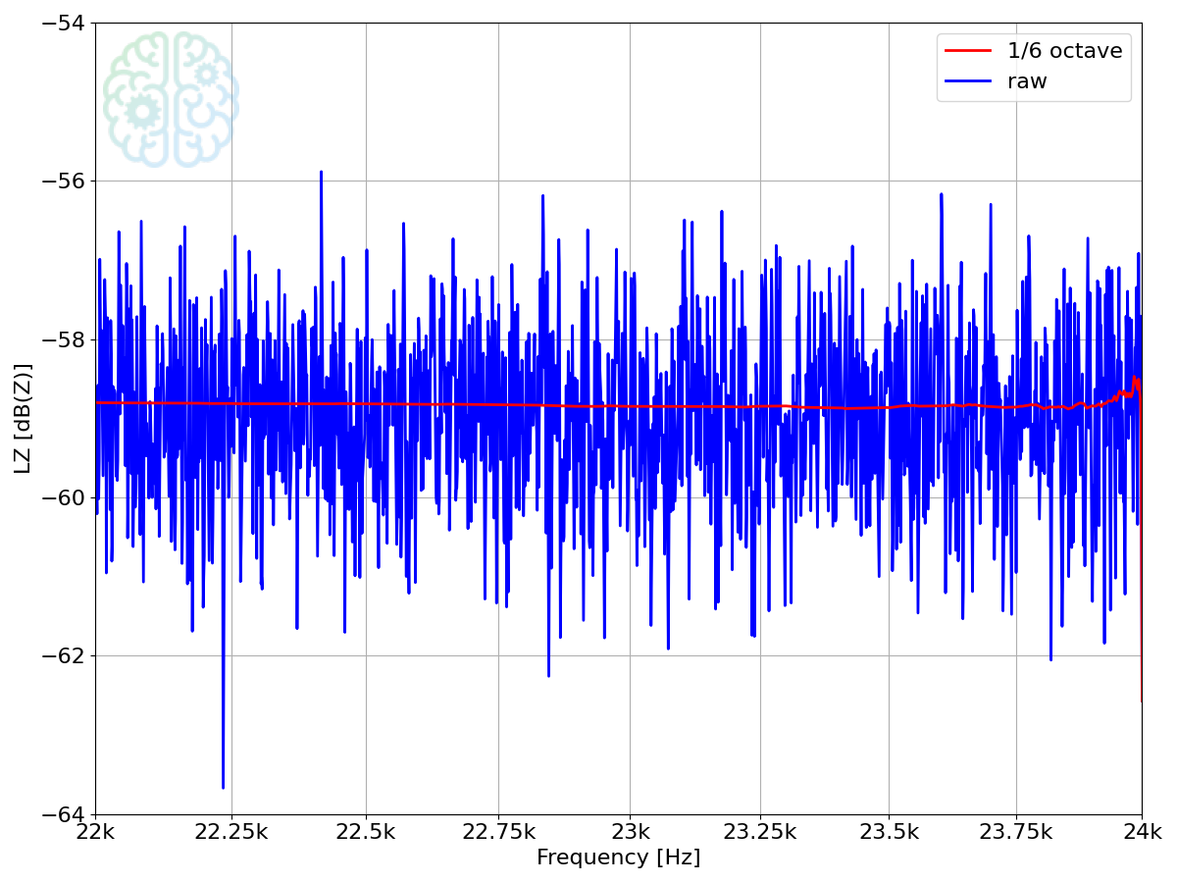This screenshot has height=883, width=1177.
Task: Click the blue line sample in legend
Action: 968,82
